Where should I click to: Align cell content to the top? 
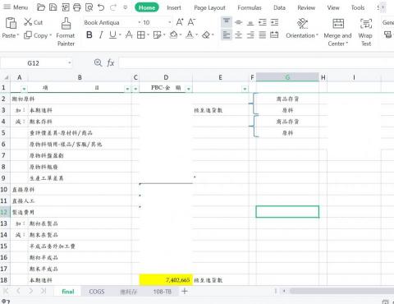pyautogui.click(x=227, y=22)
